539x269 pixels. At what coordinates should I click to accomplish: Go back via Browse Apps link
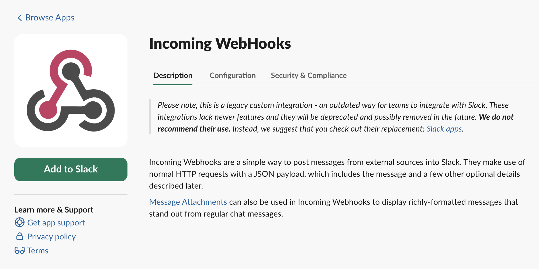50,18
